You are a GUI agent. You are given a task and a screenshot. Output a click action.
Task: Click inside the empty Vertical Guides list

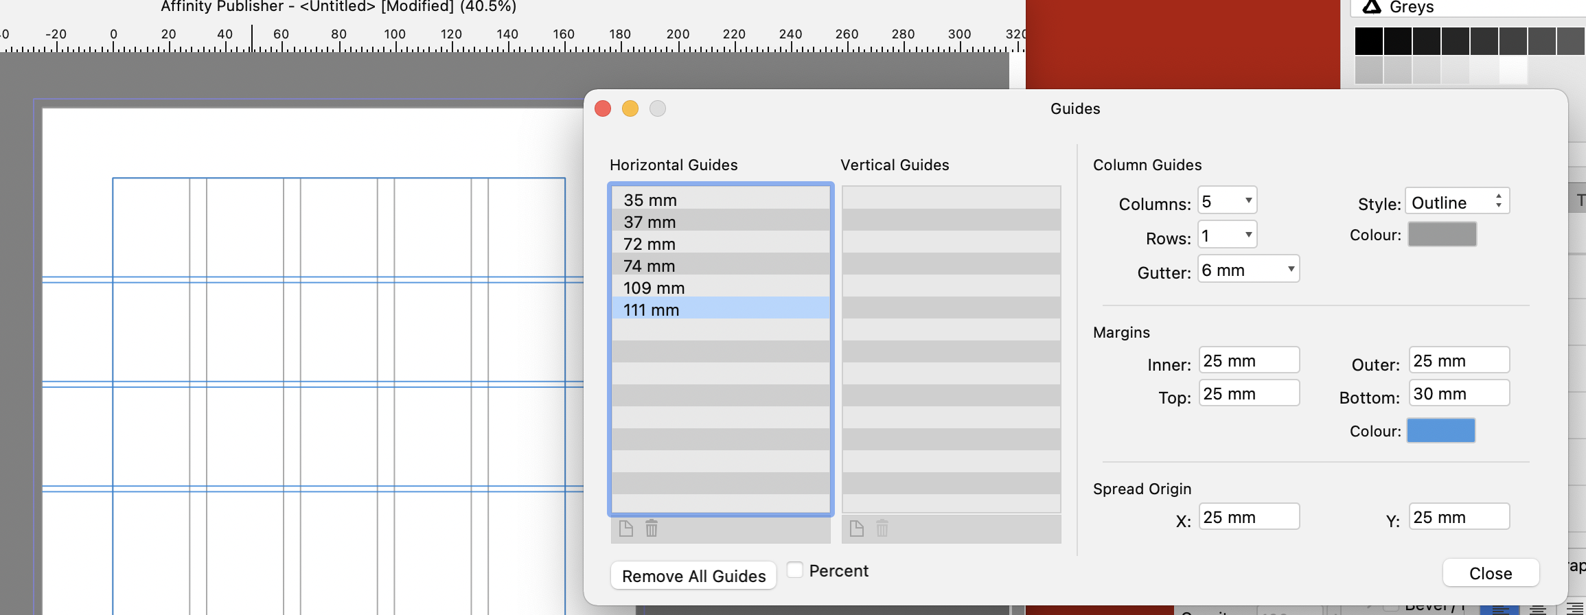coord(951,349)
